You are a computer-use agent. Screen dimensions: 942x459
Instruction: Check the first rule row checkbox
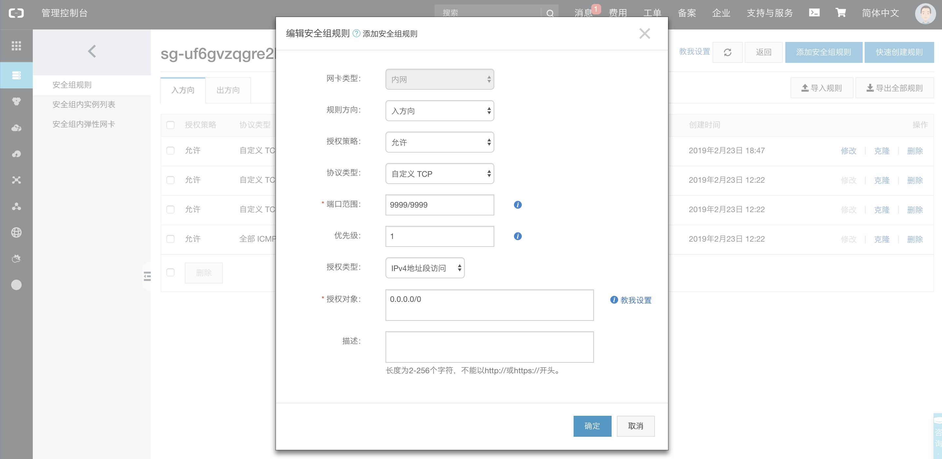coord(170,151)
